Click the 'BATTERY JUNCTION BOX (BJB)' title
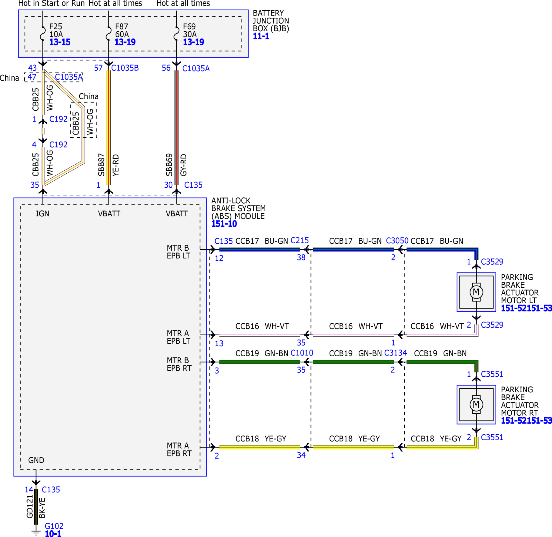552x537 pixels. (x=271, y=21)
